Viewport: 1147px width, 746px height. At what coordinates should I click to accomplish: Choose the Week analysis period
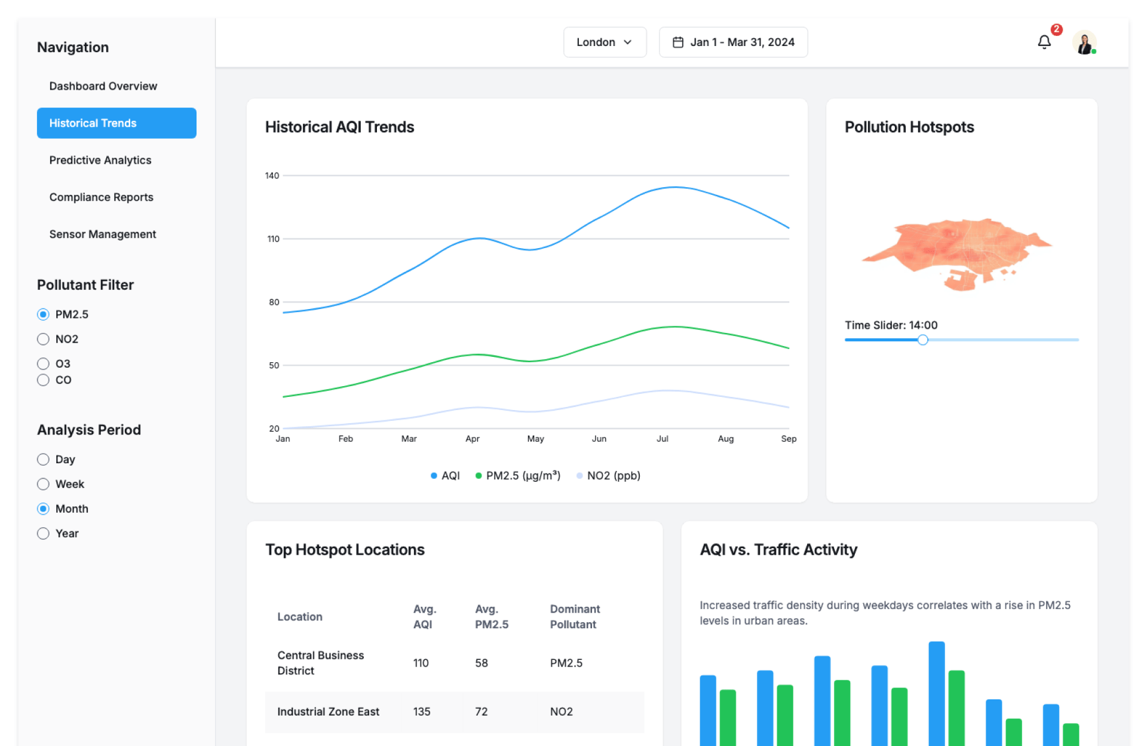[x=43, y=484]
